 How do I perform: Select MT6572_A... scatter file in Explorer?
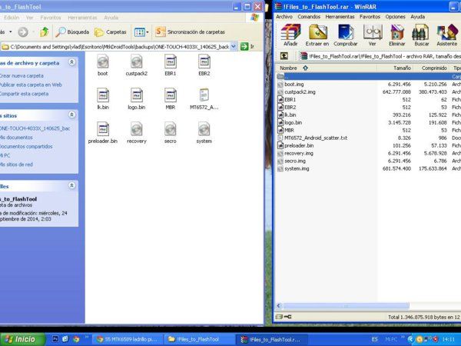click(x=204, y=99)
